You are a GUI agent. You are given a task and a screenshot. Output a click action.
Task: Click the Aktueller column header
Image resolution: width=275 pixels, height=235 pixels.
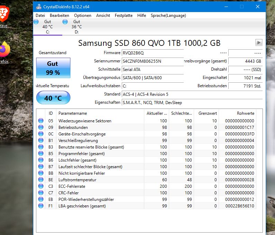click(x=156, y=113)
